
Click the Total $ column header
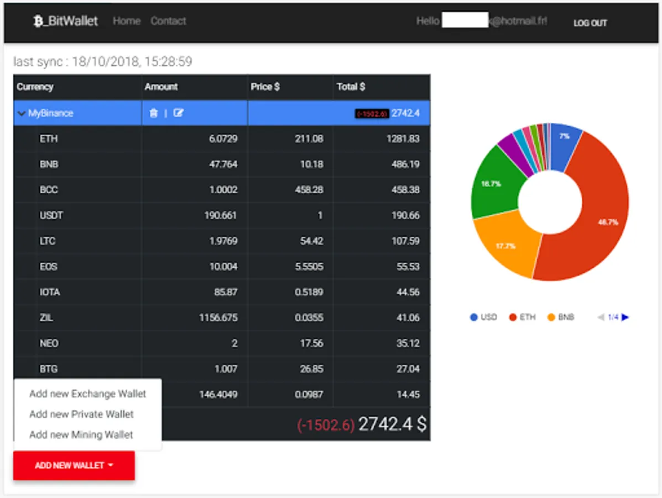pos(351,86)
